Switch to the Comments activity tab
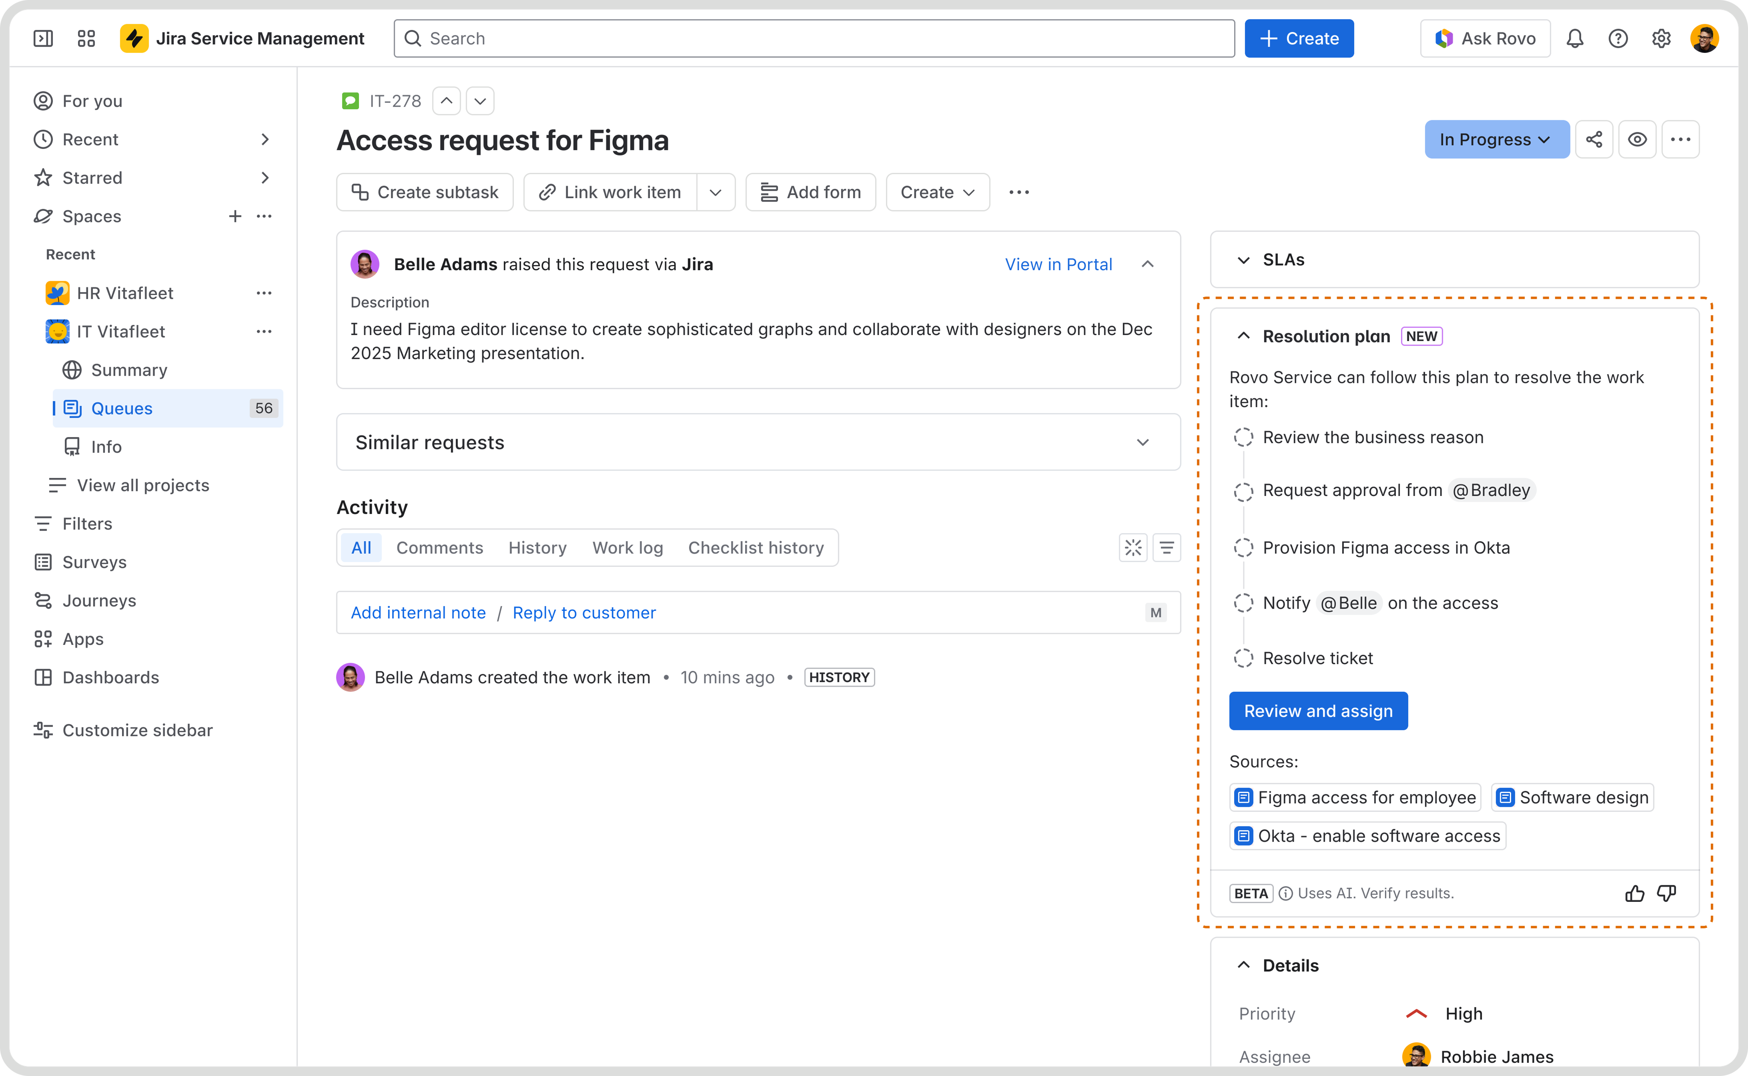 (x=440, y=548)
